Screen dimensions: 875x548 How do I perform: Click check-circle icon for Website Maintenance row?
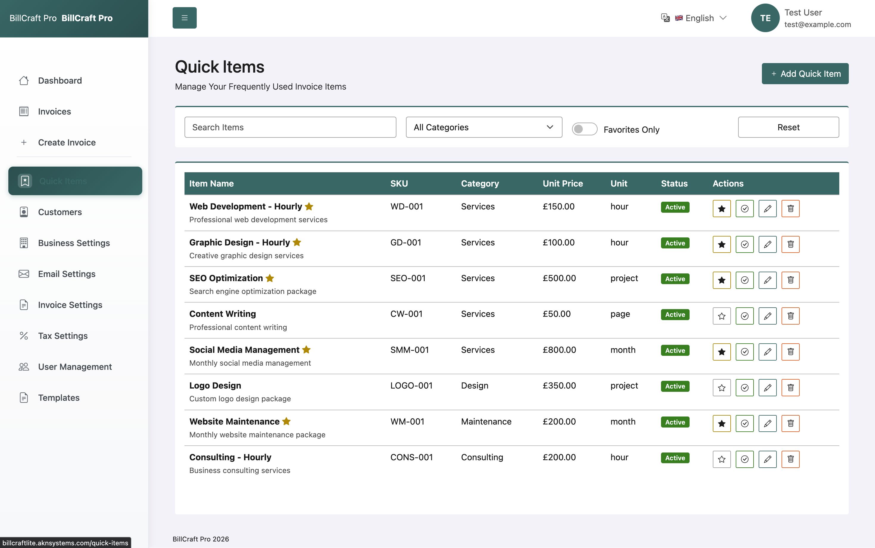click(x=745, y=423)
